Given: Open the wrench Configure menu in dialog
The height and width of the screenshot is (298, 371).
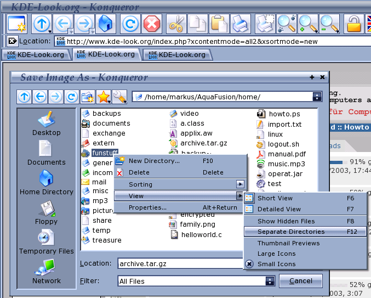Looking at the screenshot, I should [x=119, y=97].
